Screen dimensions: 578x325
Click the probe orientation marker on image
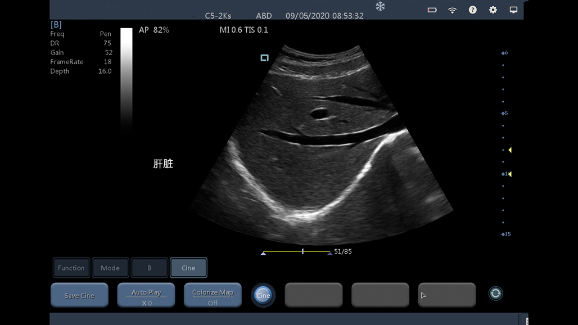[x=264, y=57]
